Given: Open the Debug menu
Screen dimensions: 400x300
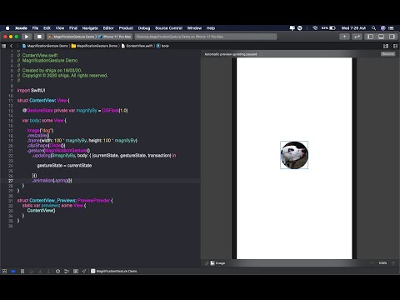Looking at the screenshot, I should [144, 28].
